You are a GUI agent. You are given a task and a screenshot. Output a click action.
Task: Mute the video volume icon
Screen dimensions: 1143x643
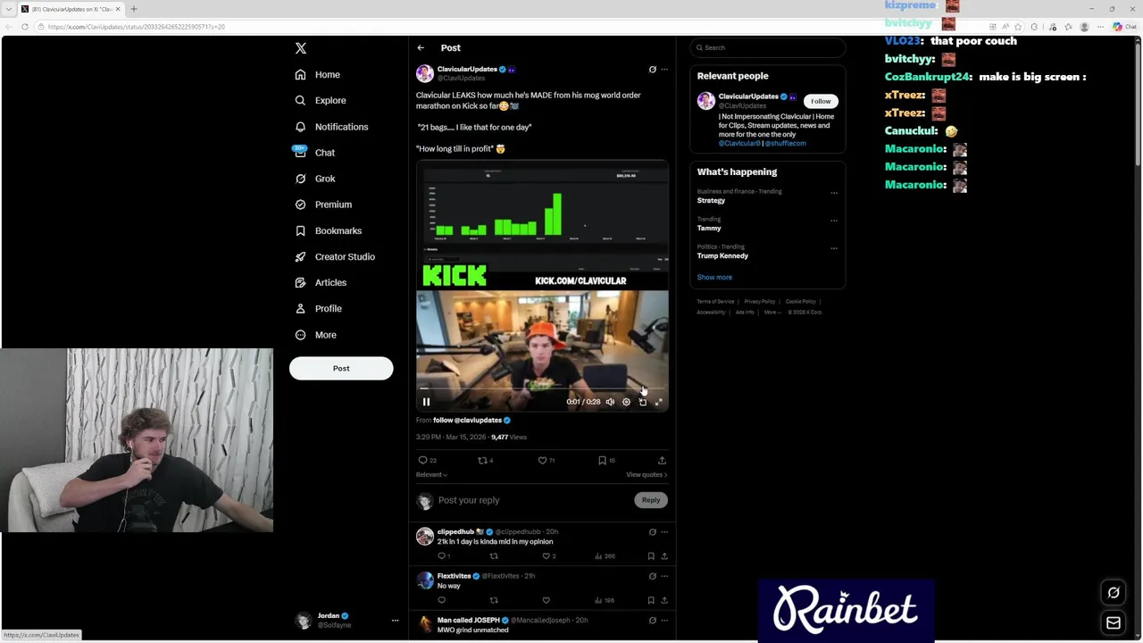click(x=610, y=402)
